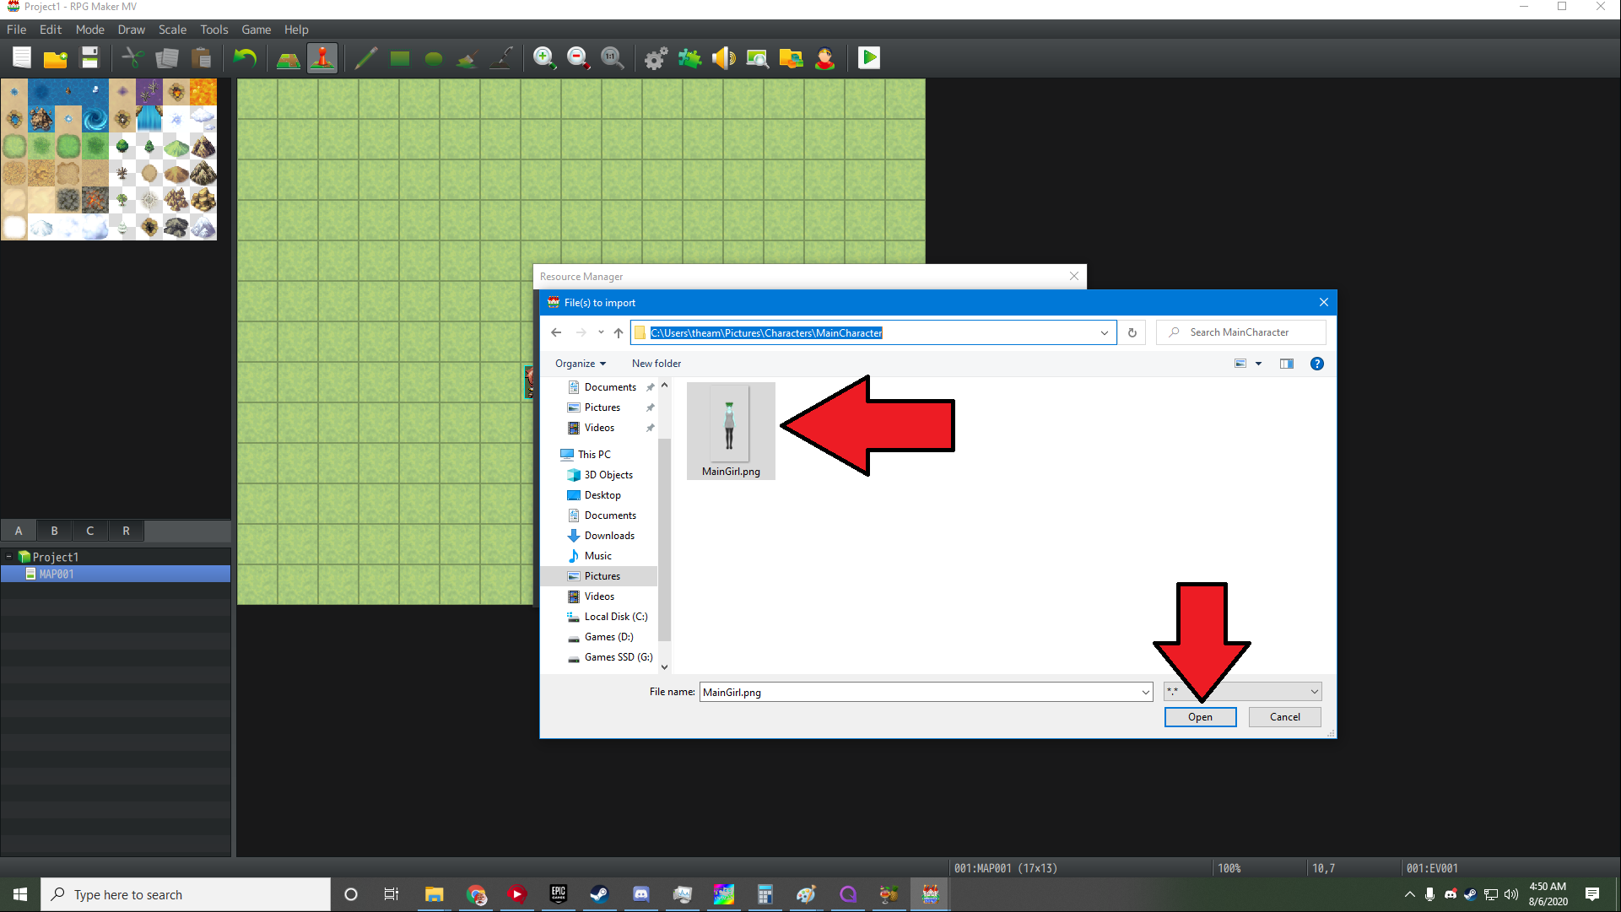Image resolution: width=1621 pixels, height=912 pixels.
Task: Open Steam from the taskbar
Action: click(599, 894)
